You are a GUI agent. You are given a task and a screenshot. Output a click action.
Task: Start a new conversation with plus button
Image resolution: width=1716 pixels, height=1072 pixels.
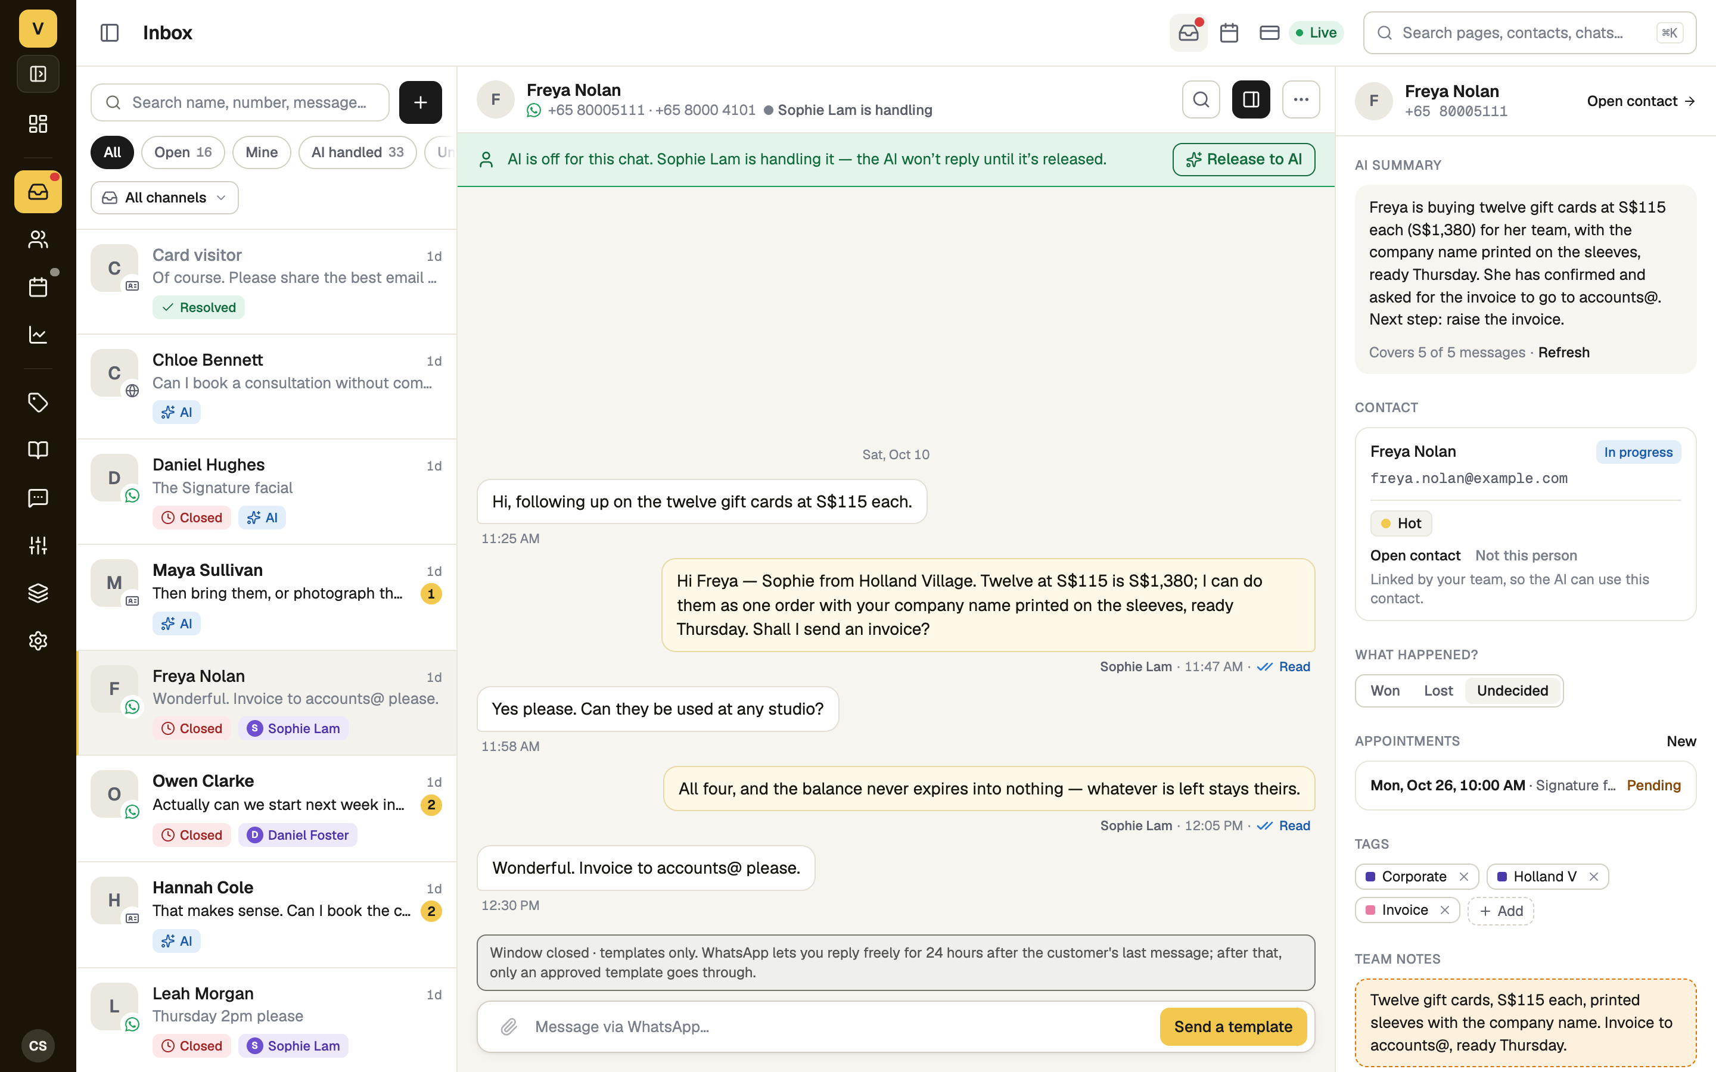(421, 102)
